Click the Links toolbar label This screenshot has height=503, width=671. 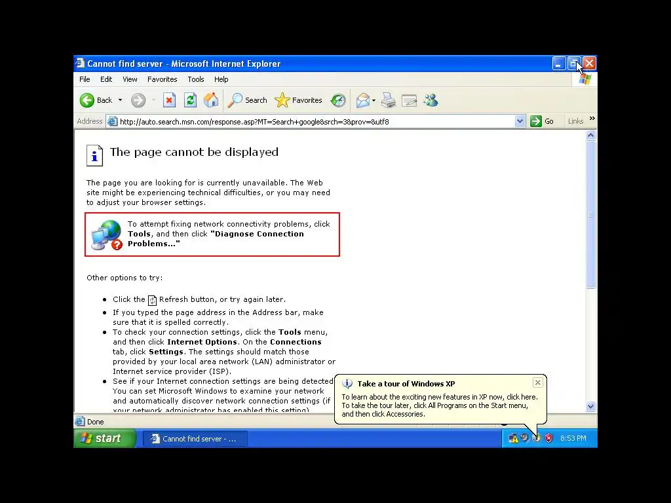[575, 121]
